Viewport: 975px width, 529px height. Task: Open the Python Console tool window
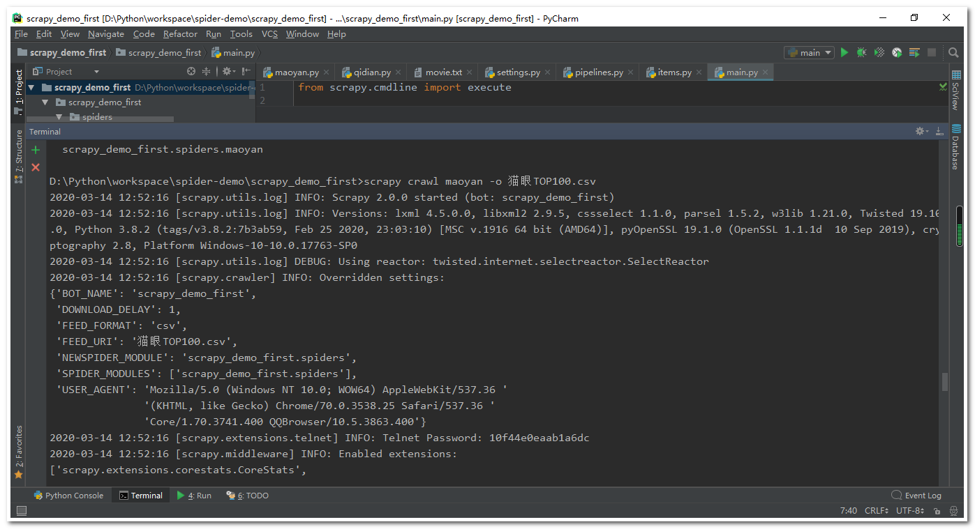click(68, 496)
